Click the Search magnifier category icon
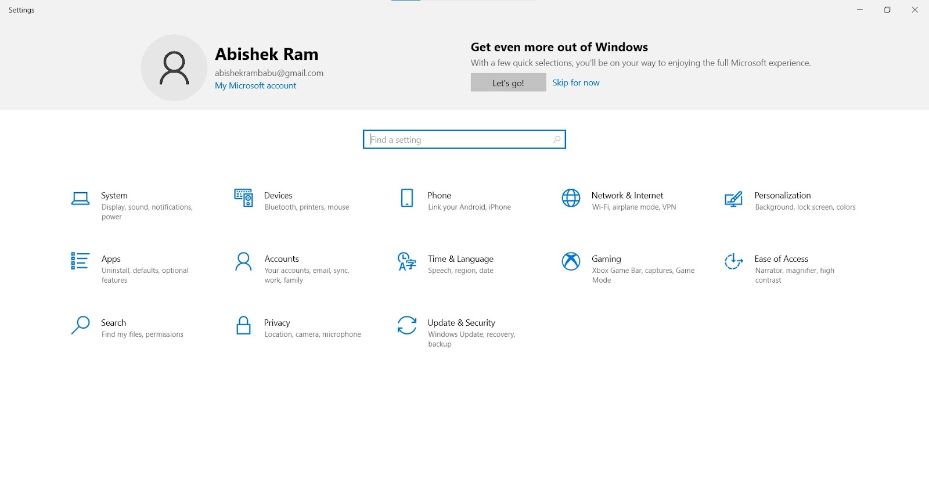This screenshot has width=929, height=497. click(80, 325)
